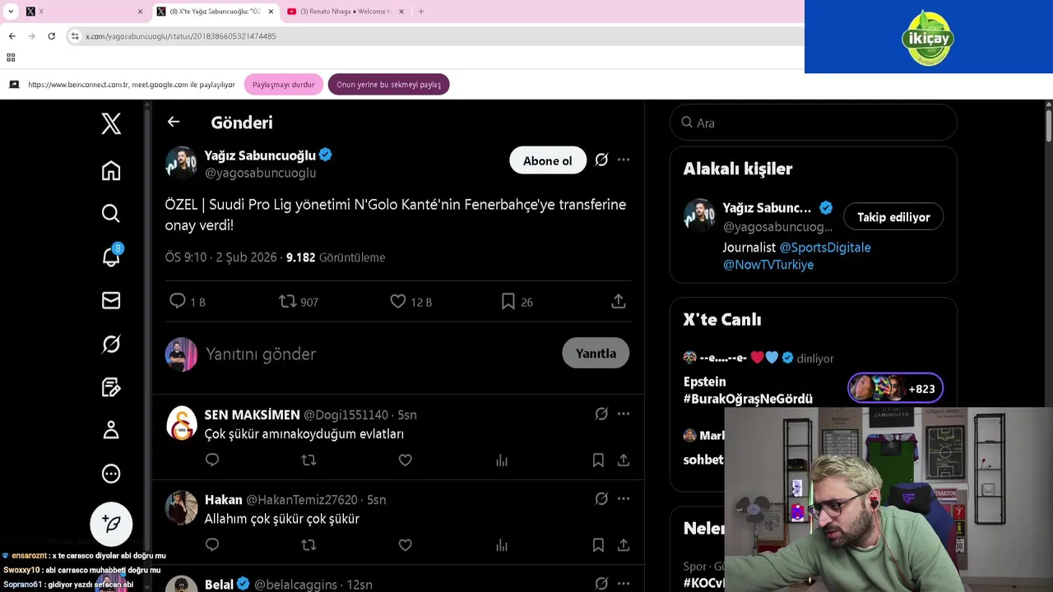Repost the main post showing 907

click(x=299, y=302)
